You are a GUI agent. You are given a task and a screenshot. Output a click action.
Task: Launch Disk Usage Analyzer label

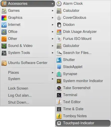coord(80,32)
